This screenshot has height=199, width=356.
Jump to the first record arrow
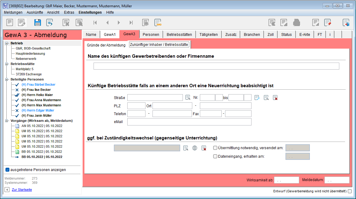pos(95,22)
